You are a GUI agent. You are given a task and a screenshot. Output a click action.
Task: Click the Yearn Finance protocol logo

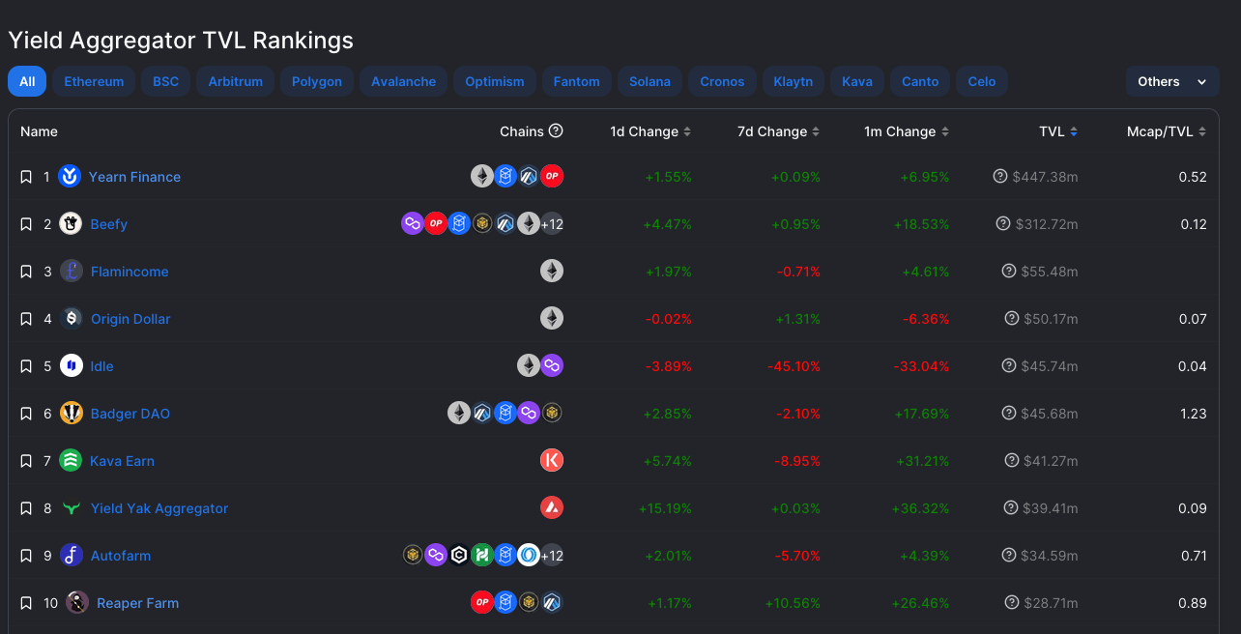coord(70,176)
